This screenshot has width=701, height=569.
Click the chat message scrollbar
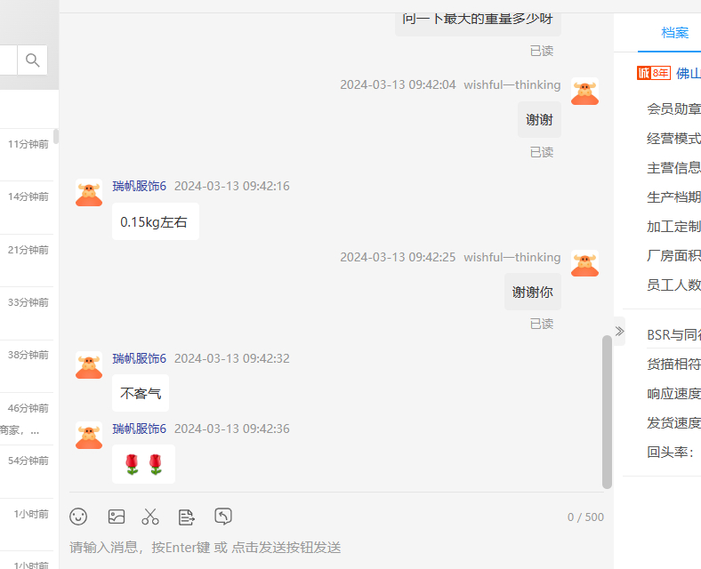tap(607, 412)
